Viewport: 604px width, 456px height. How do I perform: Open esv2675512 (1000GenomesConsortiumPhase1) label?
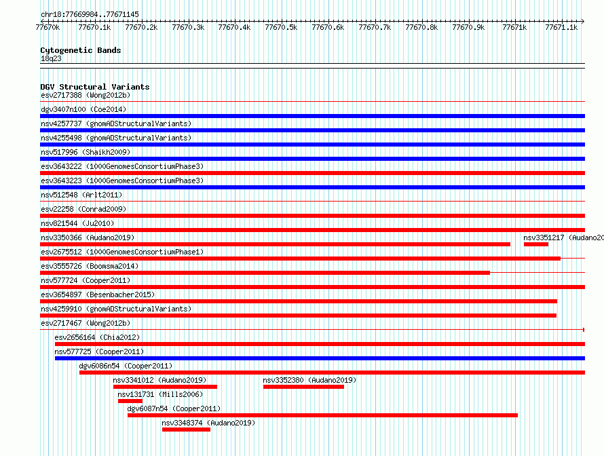[x=122, y=252]
